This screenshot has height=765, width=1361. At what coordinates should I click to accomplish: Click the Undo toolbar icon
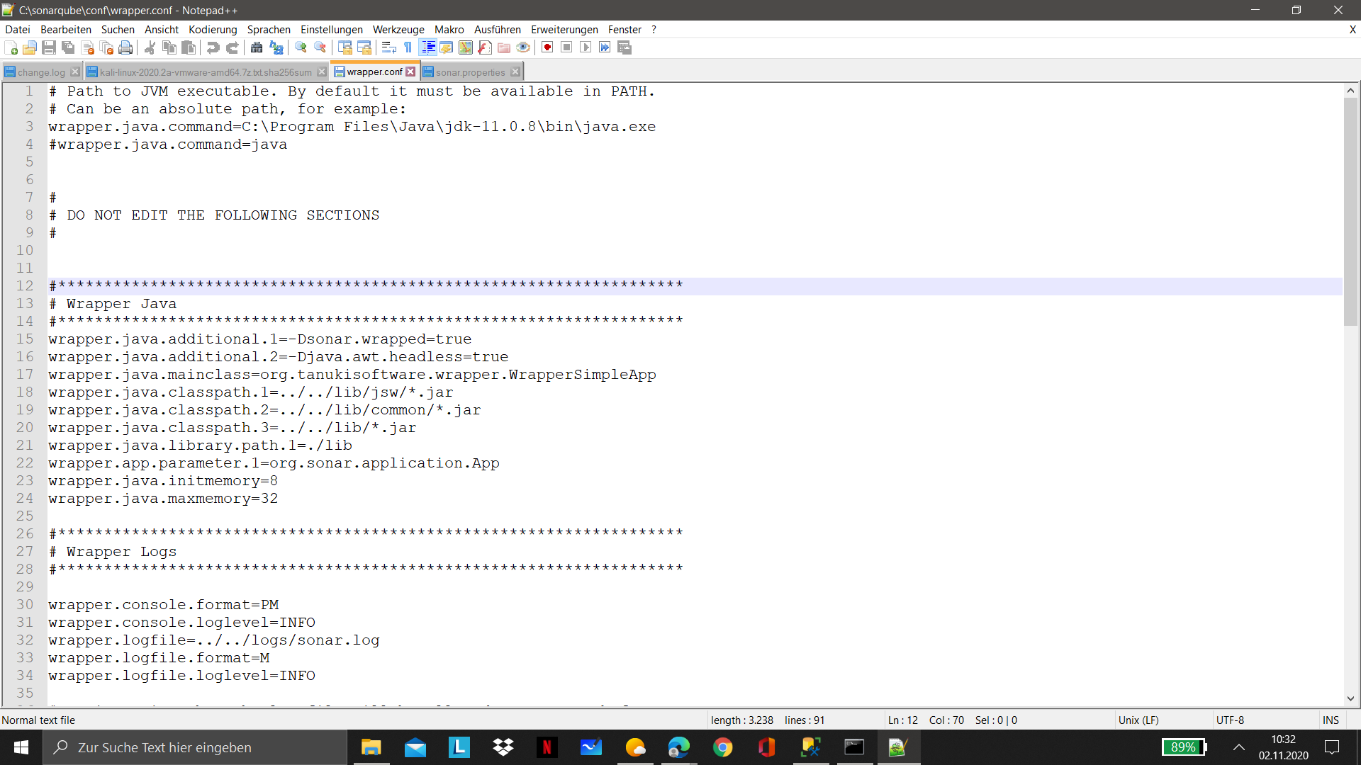pos(213,47)
